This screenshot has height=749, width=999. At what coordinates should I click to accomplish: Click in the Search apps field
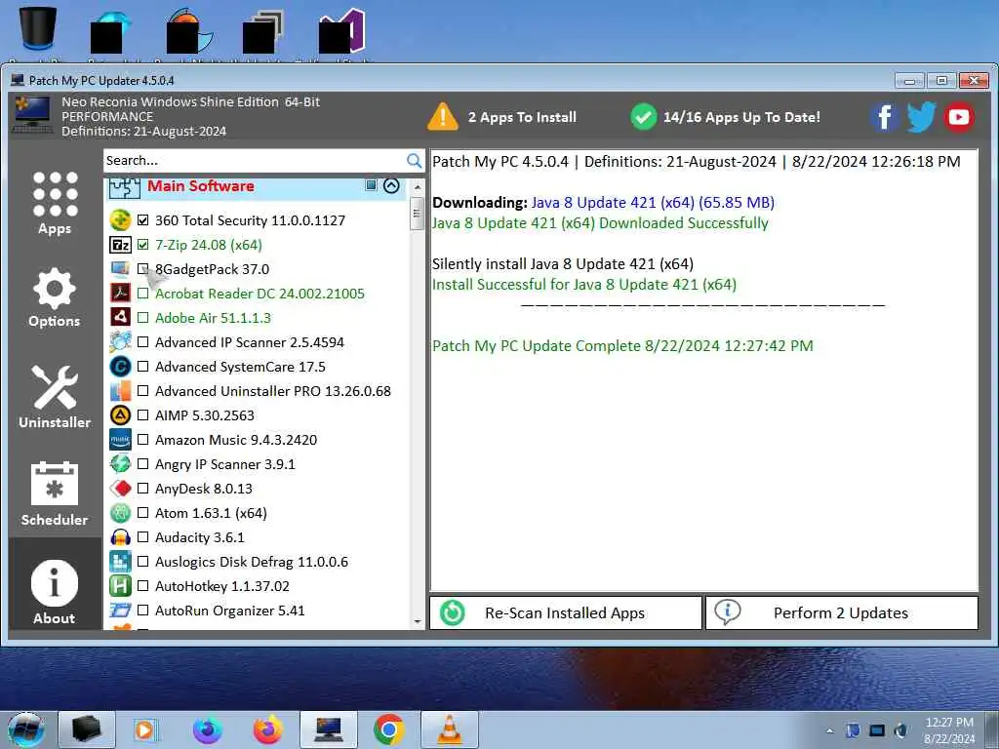tap(255, 161)
